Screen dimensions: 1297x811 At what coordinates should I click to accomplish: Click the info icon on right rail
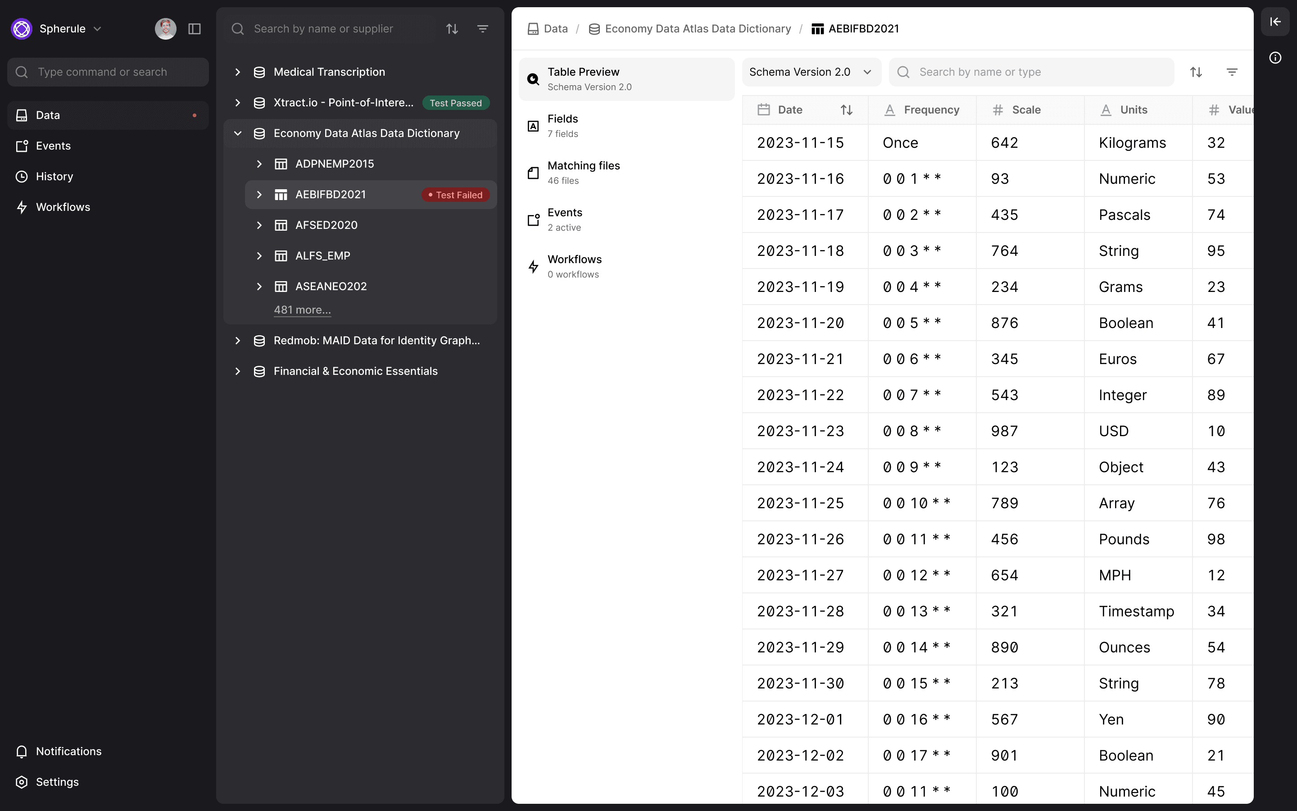[1275, 58]
